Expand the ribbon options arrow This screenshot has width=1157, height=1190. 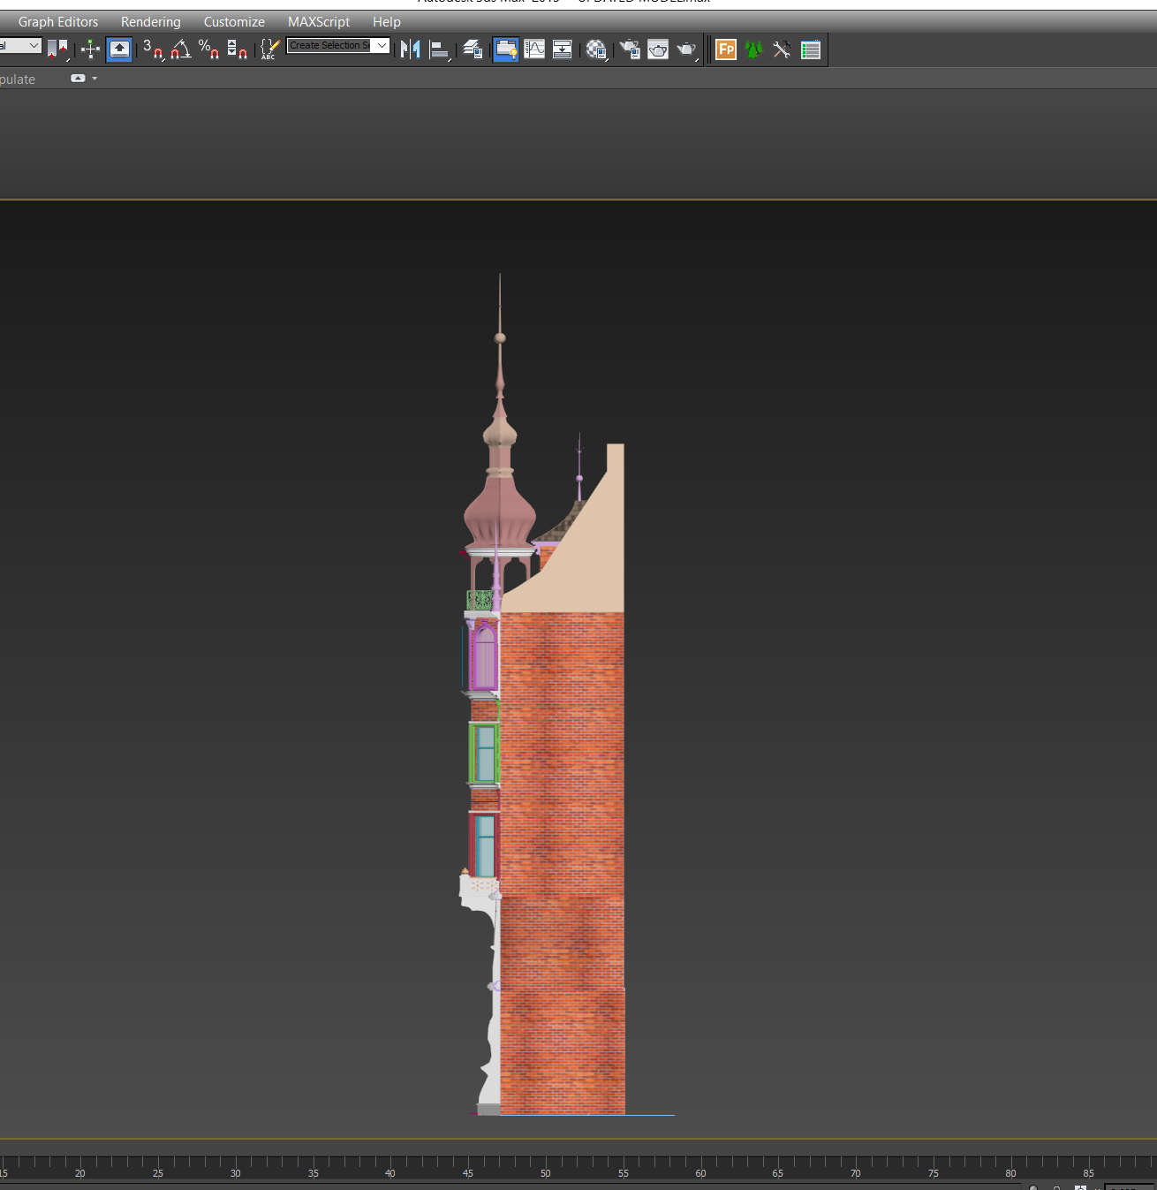(x=95, y=79)
